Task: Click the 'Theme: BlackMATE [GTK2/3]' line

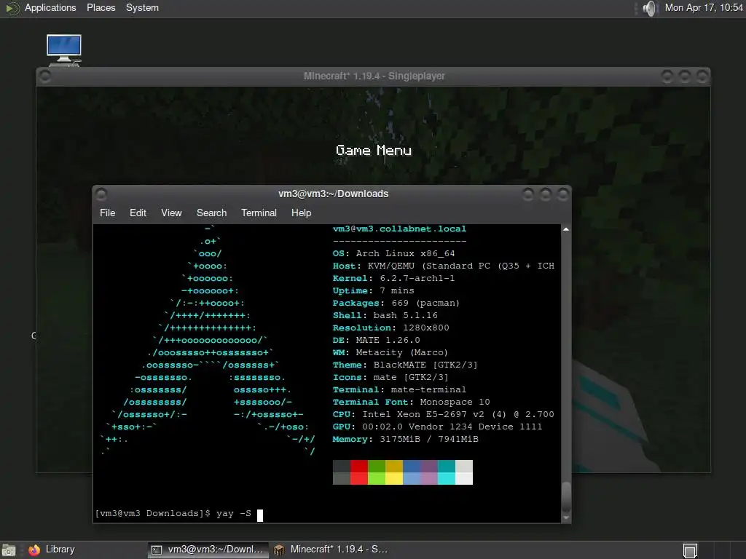Action: click(x=405, y=365)
